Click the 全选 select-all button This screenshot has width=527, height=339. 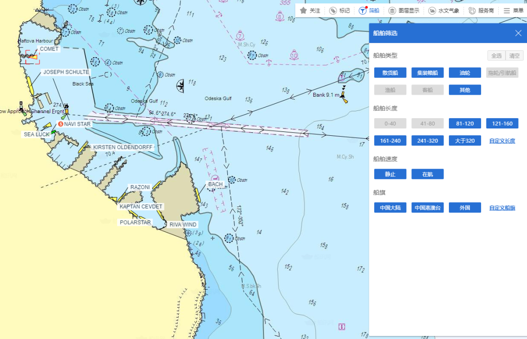(496, 56)
